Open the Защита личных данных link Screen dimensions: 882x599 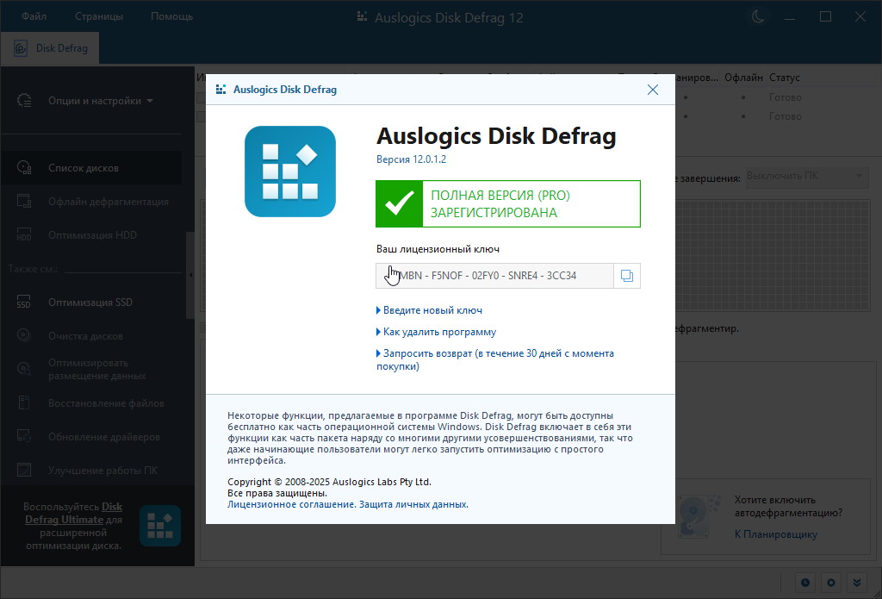[x=413, y=504]
